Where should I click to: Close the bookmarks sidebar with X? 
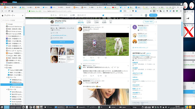[23, 15]
